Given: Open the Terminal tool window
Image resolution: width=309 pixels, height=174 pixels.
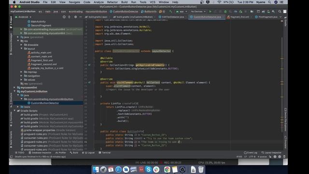Looking at the screenshot, I should 105,153.
